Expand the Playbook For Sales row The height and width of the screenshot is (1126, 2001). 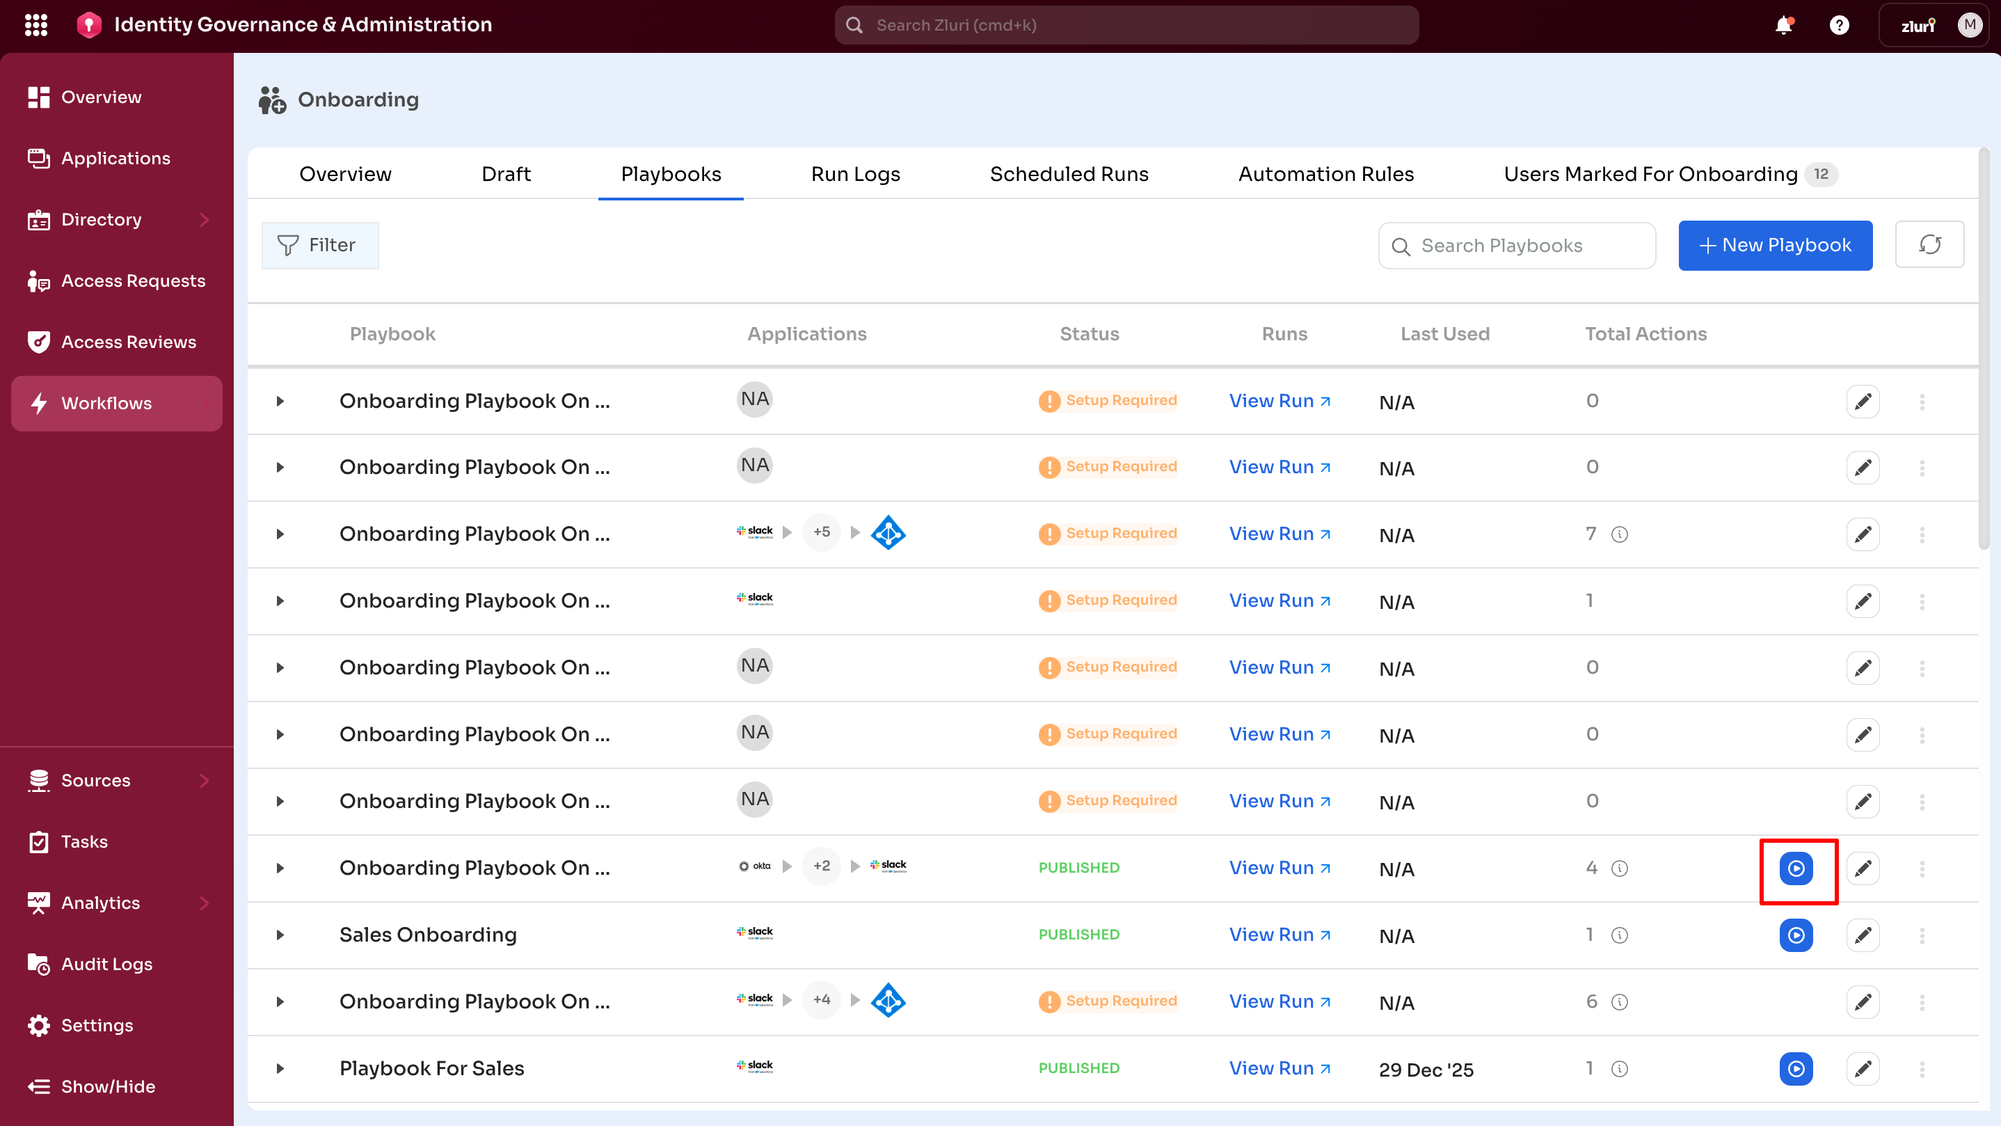point(280,1068)
